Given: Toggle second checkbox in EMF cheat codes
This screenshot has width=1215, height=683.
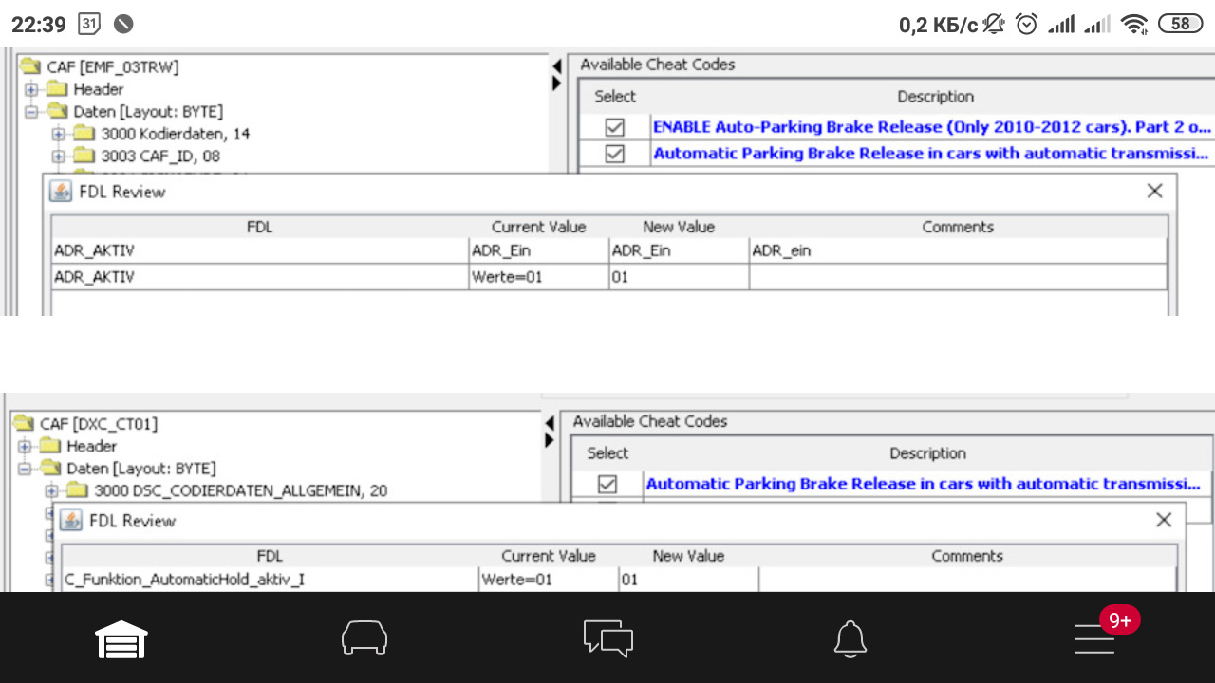Looking at the screenshot, I should click(x=615, y=153).
